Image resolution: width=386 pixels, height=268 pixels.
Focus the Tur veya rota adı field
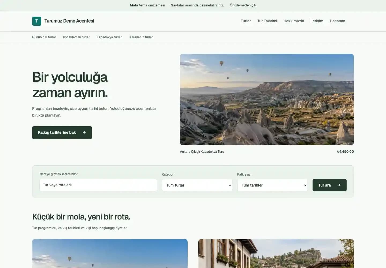pos(98,185)
